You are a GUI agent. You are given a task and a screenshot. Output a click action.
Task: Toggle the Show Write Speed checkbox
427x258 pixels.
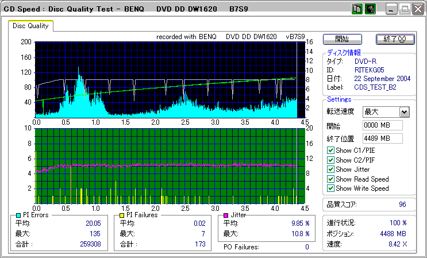point(330,188)
